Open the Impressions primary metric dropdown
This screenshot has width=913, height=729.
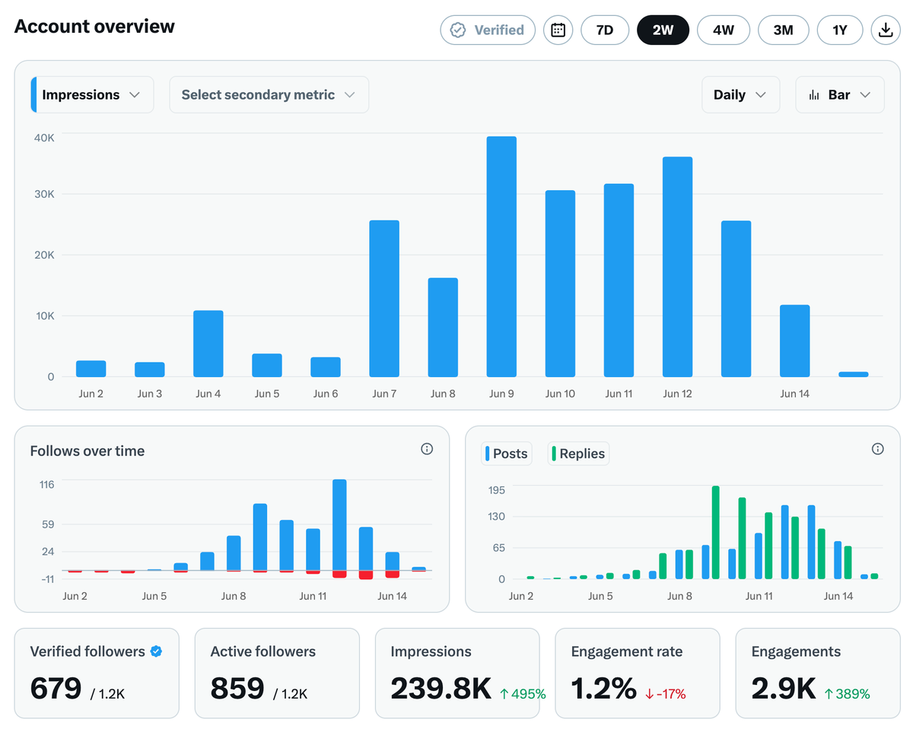[x=92, y=95]
